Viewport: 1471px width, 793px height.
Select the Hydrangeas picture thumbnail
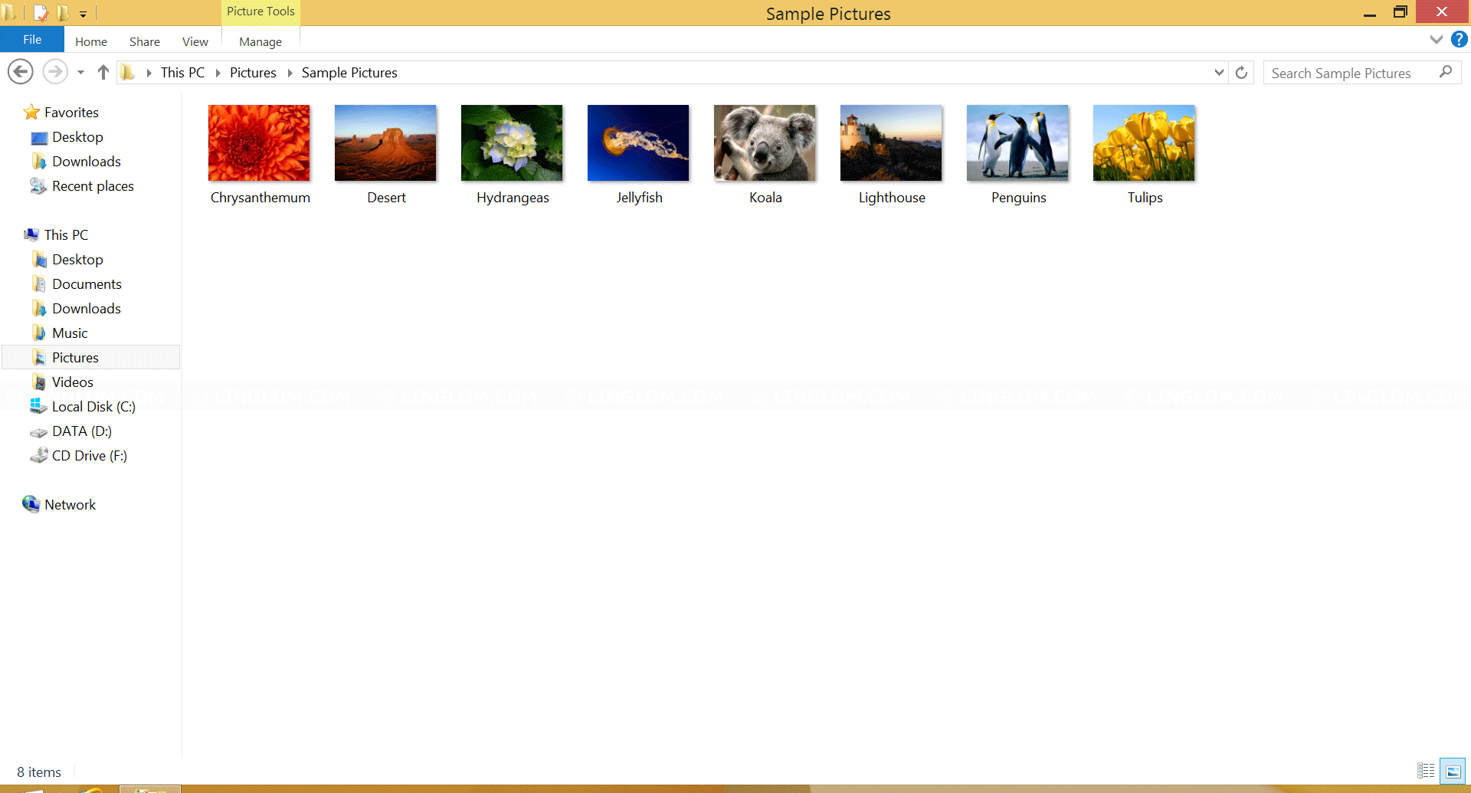[512, 143]
